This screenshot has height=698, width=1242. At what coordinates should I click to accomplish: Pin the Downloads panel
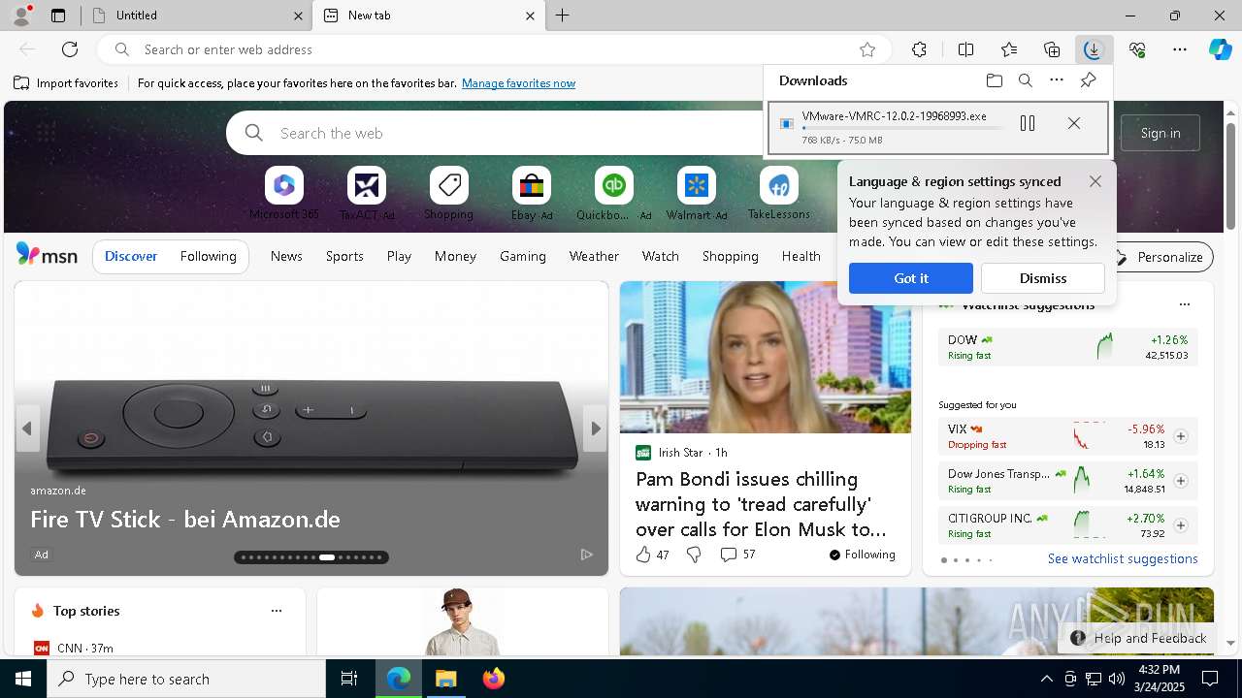(1088, 80)
